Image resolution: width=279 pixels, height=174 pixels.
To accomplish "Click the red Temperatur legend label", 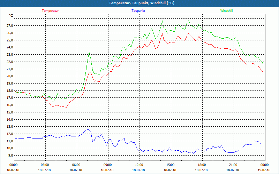I will pos(50,11).
